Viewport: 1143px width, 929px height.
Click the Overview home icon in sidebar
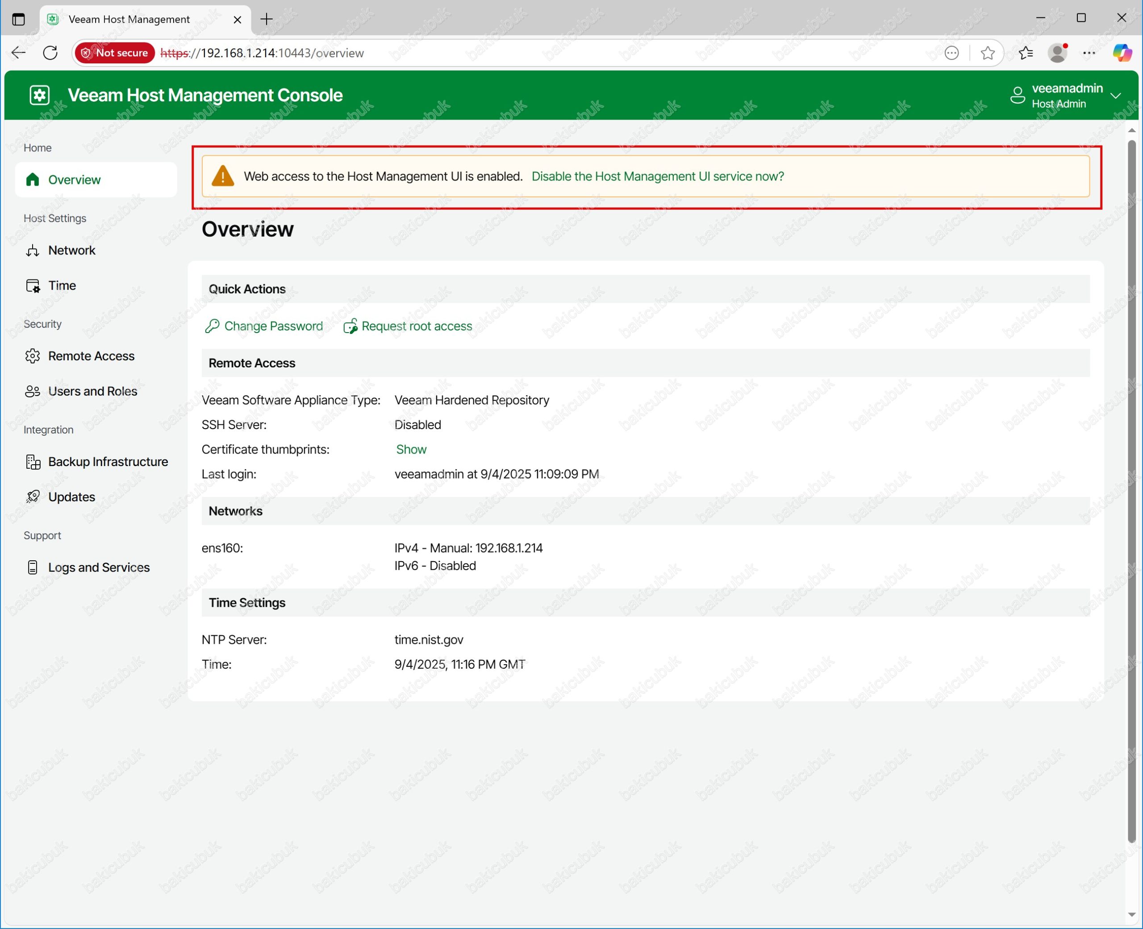click(x=33, y=180)
